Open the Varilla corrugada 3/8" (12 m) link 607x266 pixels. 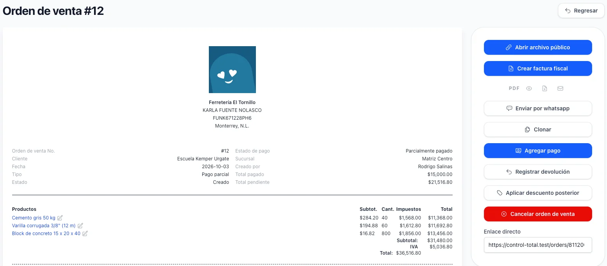click(x=44, y=226)
